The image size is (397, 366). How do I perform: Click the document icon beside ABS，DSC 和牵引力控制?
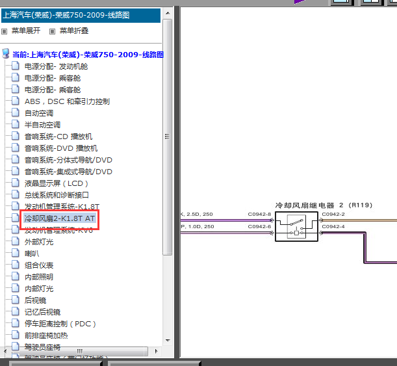point(16,101)
